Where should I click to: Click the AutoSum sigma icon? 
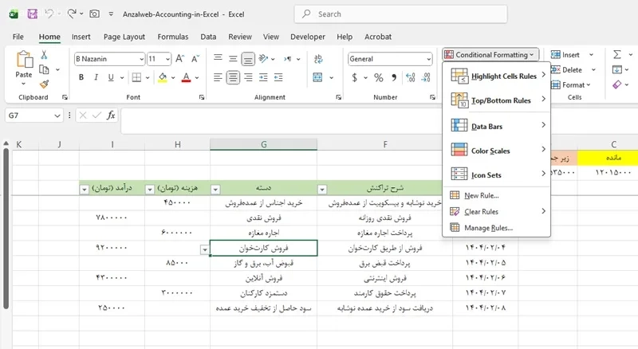coord(617,54)
